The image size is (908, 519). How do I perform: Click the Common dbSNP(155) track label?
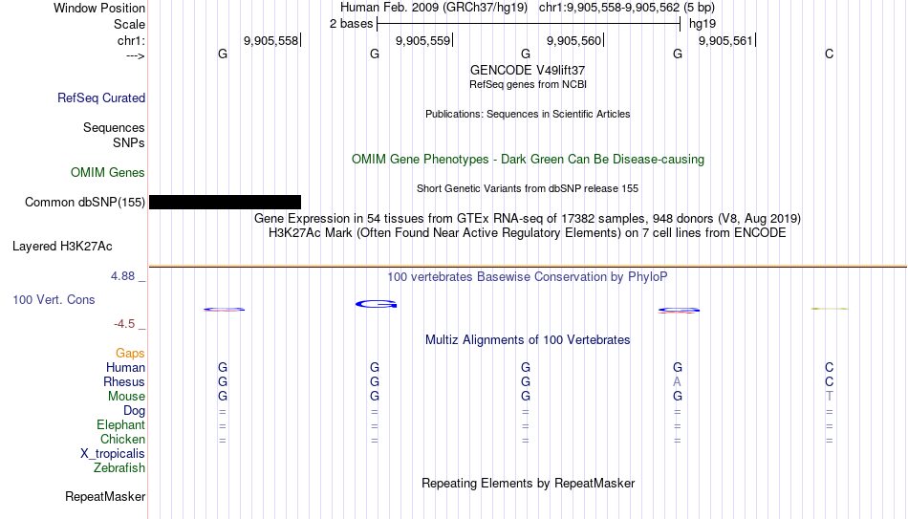(85, 203)
